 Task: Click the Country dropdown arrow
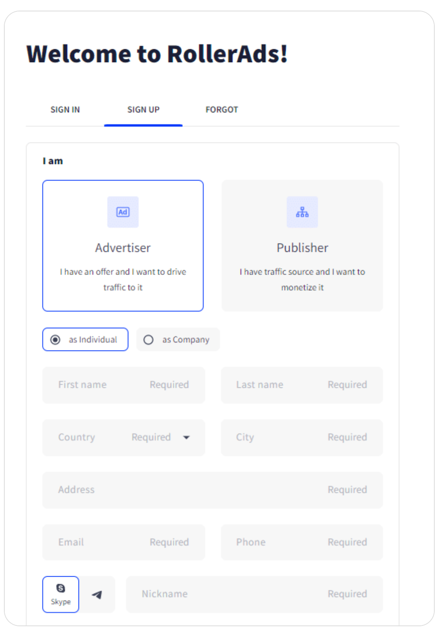click(x=187, y=437)
